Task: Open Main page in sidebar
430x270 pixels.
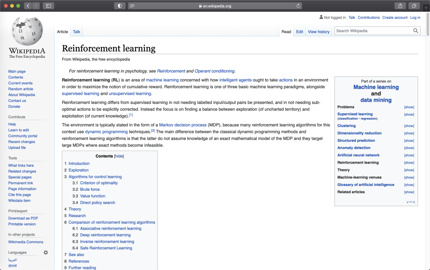Action: pyautogui.click(x=17, y=71)
